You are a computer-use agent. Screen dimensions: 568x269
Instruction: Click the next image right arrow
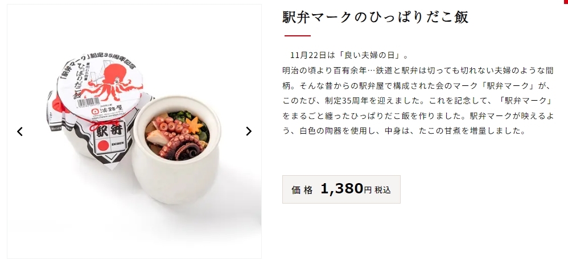click(x=248, y=131)
